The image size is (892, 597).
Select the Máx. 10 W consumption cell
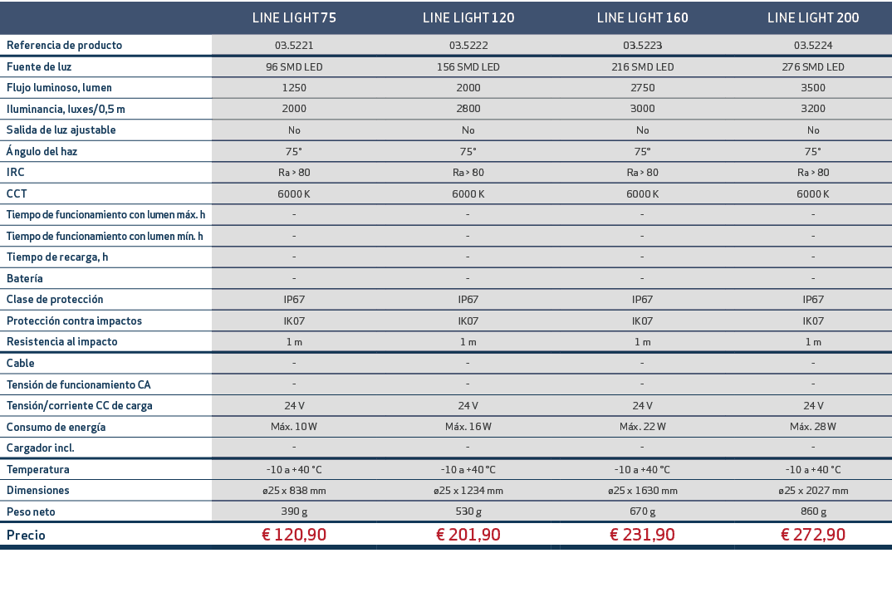pos(293,426)
